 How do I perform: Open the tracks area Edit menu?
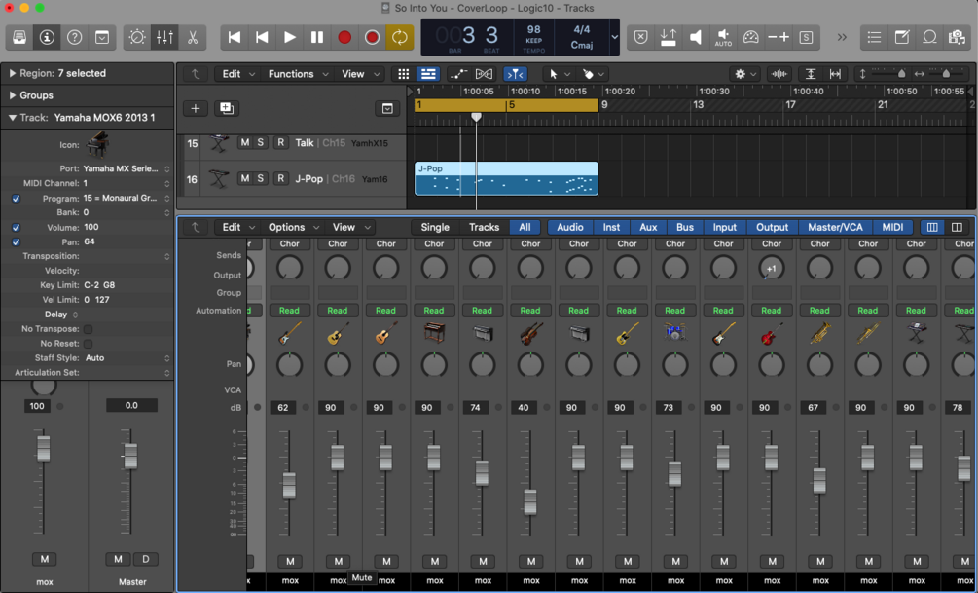point(237,74)
